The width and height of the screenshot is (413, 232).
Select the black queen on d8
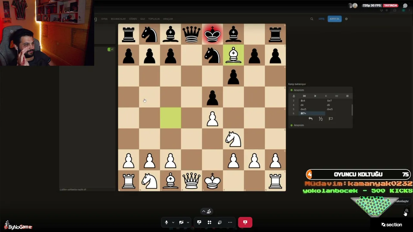[191, 34]
